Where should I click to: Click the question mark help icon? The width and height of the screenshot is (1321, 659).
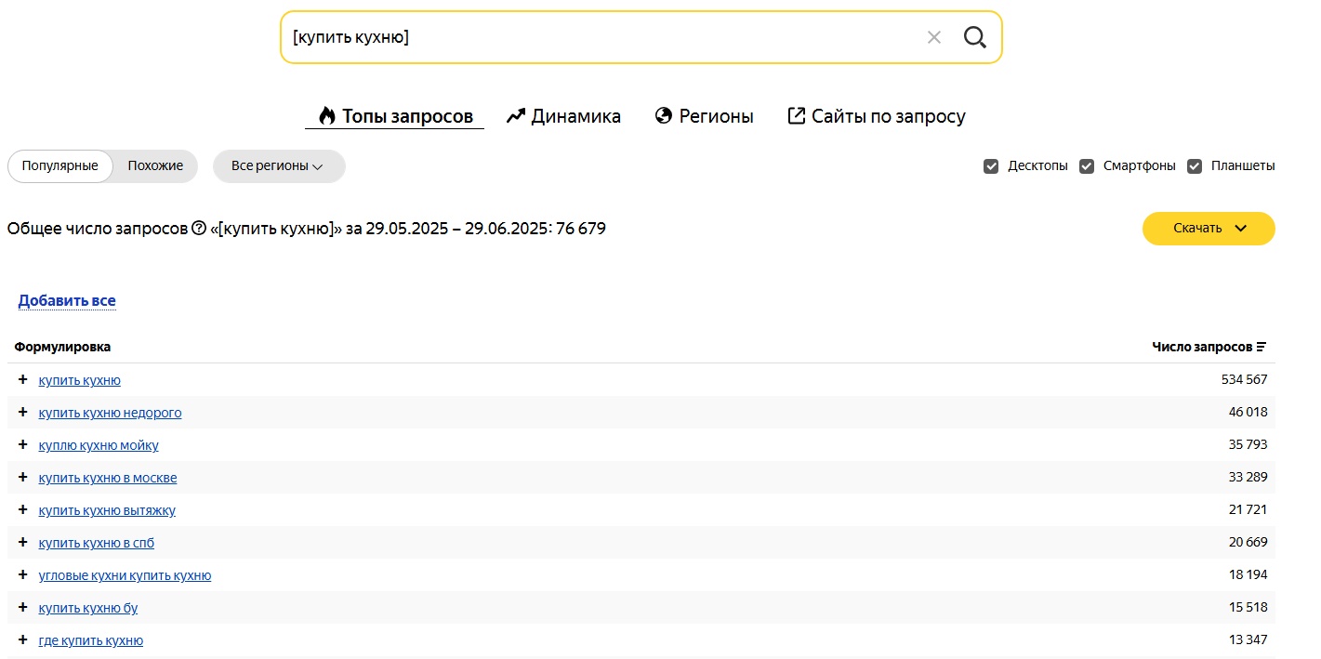198,229
